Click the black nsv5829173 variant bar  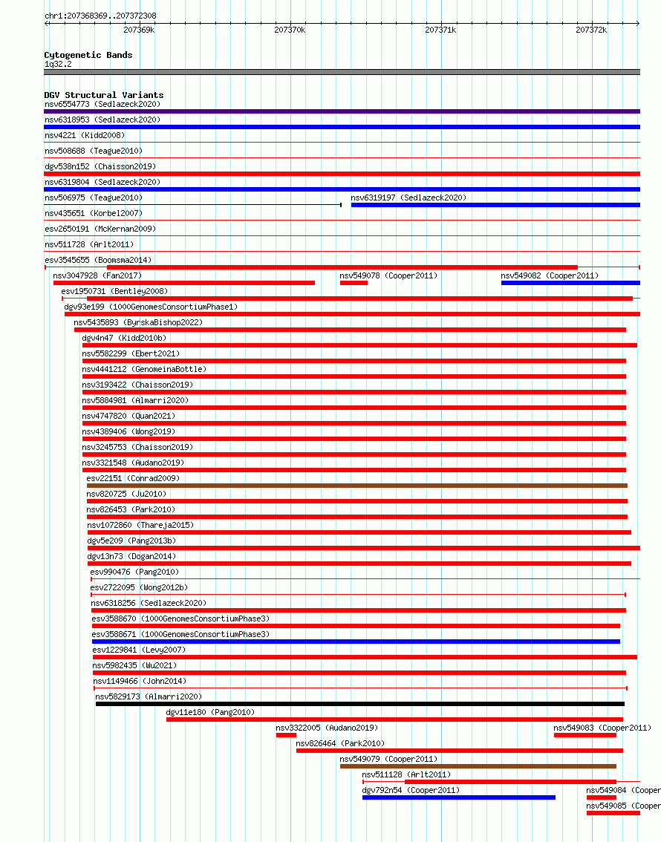tap(359, 703)
